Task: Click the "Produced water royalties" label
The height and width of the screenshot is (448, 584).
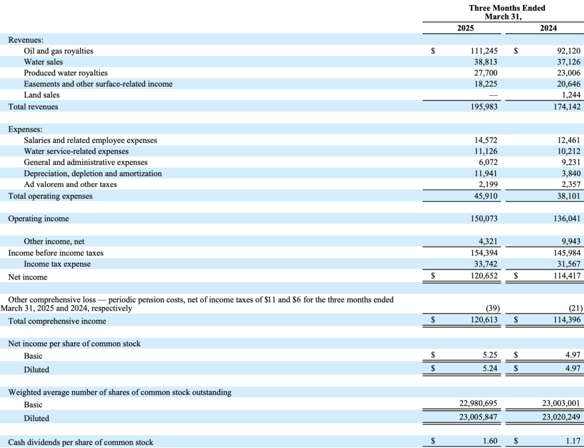Action: 66,73
